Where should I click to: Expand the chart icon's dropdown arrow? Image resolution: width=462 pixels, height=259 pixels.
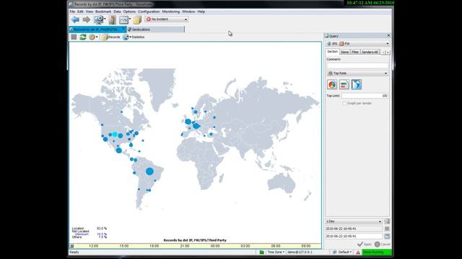[130, 19]
